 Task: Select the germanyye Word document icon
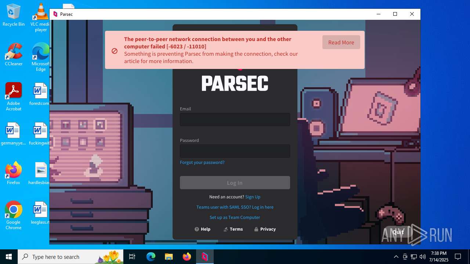tap(13, 134)
